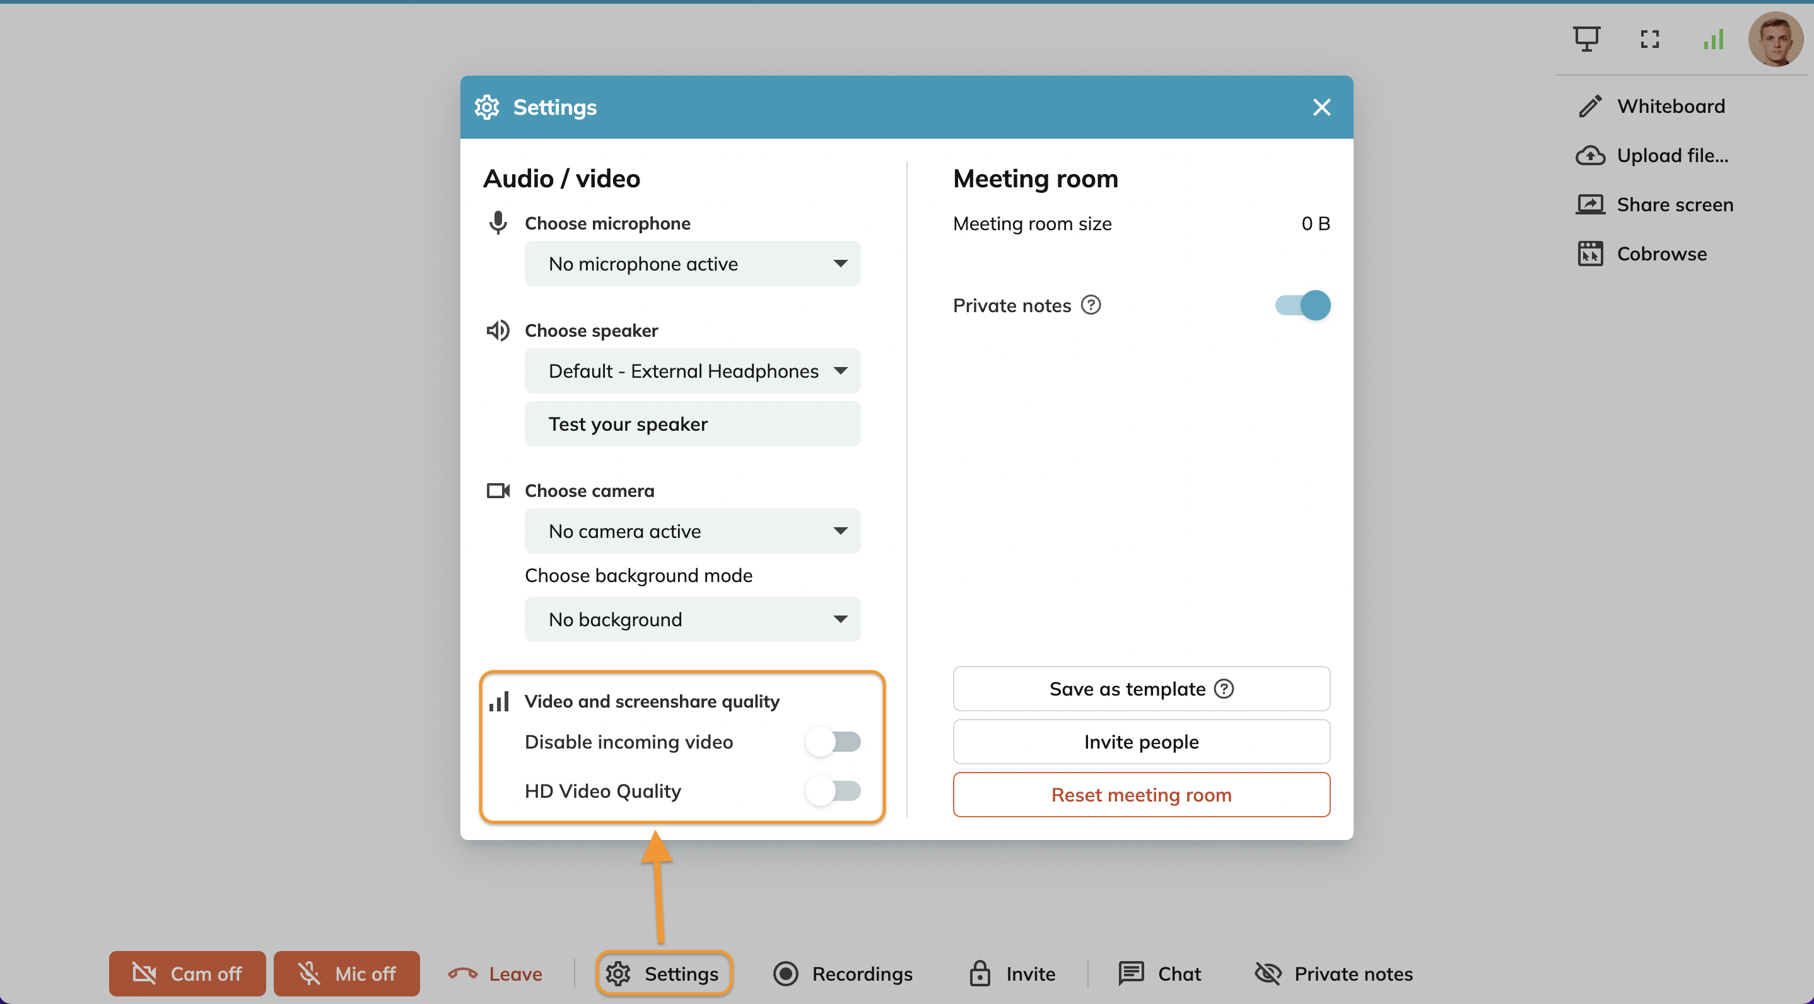Open Recordings from bottom toolbar
The image size is (1814, 1004).
[x=842, y=974]
